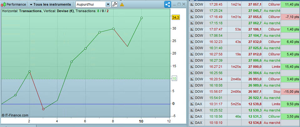Click the 2m46s duration cell
Viewport: 300px width, 127px height.
[234, 79]
